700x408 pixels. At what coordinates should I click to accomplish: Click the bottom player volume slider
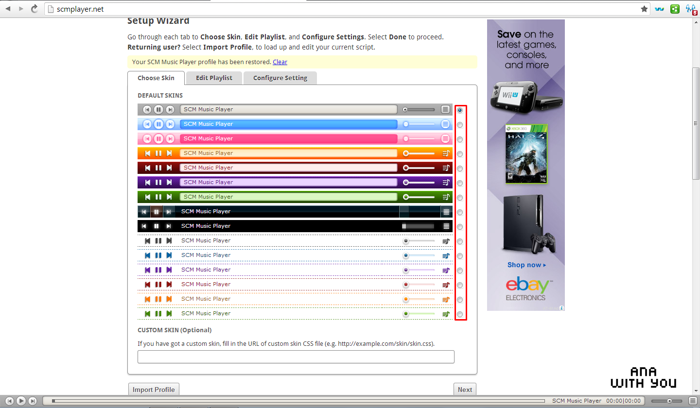pos(665,401)
